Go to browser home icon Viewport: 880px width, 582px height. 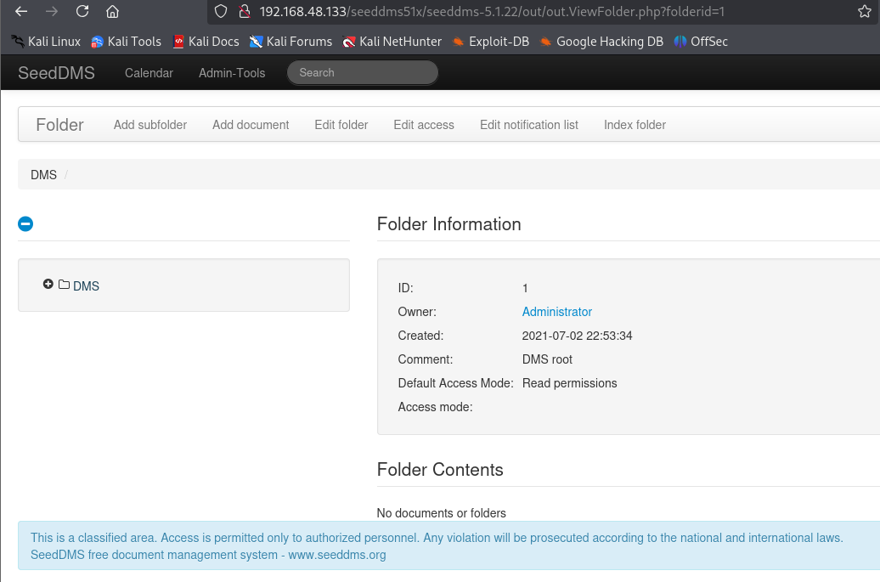click(112, 12)
